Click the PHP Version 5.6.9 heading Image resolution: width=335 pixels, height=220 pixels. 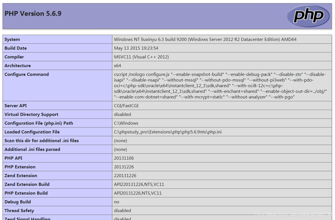pyautogui.click(x=33, y=13)
